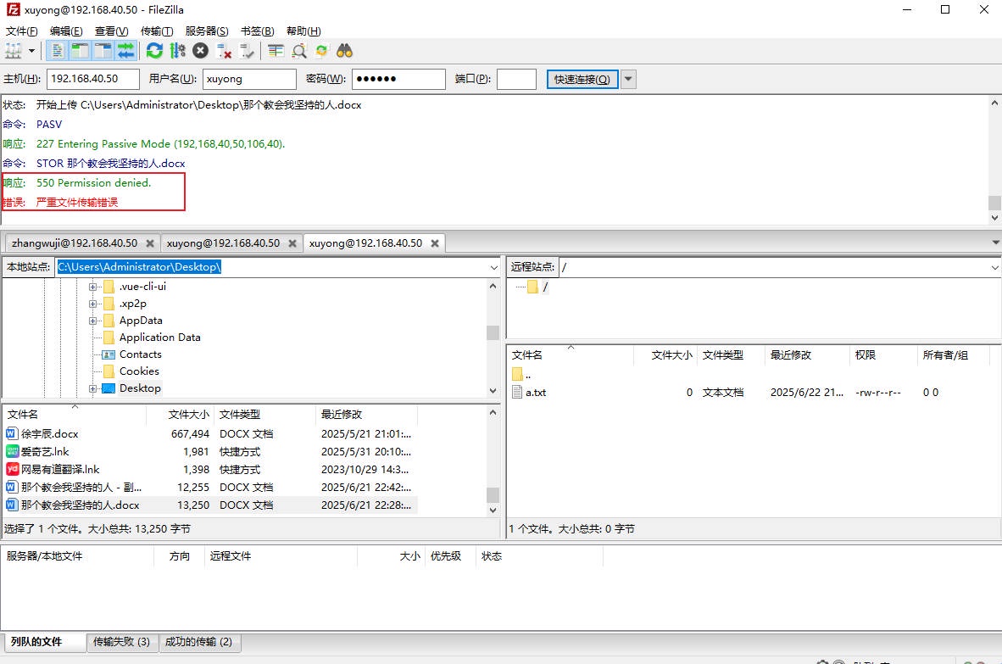
Task: Open the filename filters magnifier icon
Action: coord(298,51)
